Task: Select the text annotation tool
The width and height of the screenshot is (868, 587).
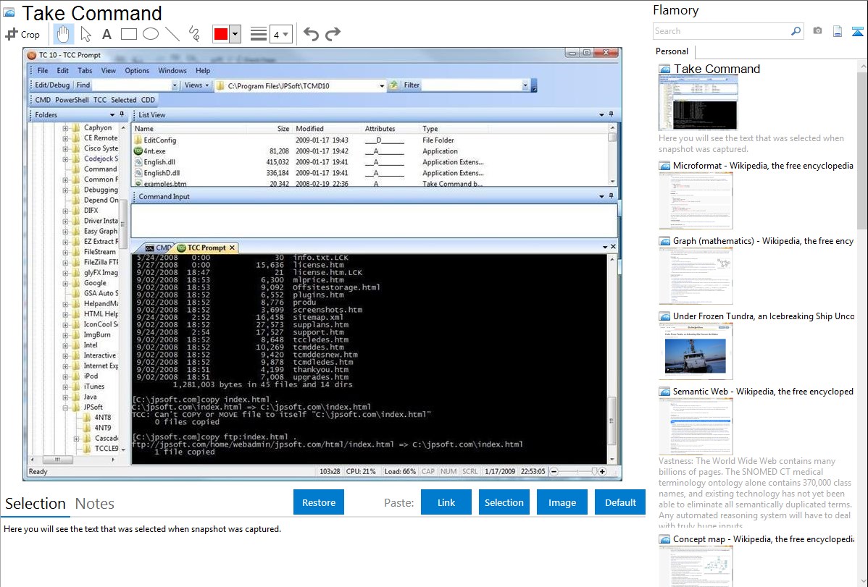Action: 107,34
